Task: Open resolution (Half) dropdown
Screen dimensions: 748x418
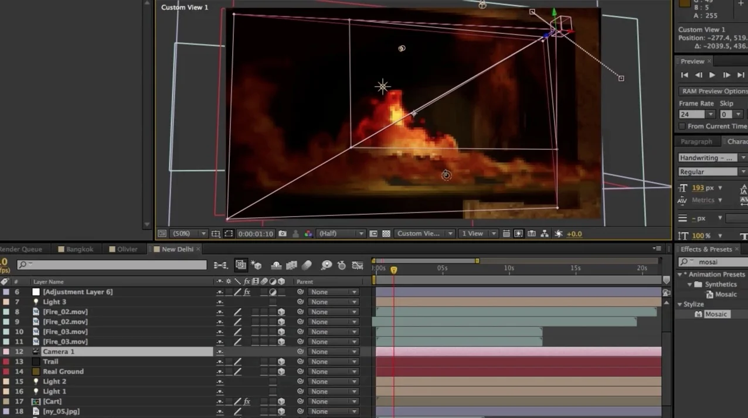Action: 341,234
